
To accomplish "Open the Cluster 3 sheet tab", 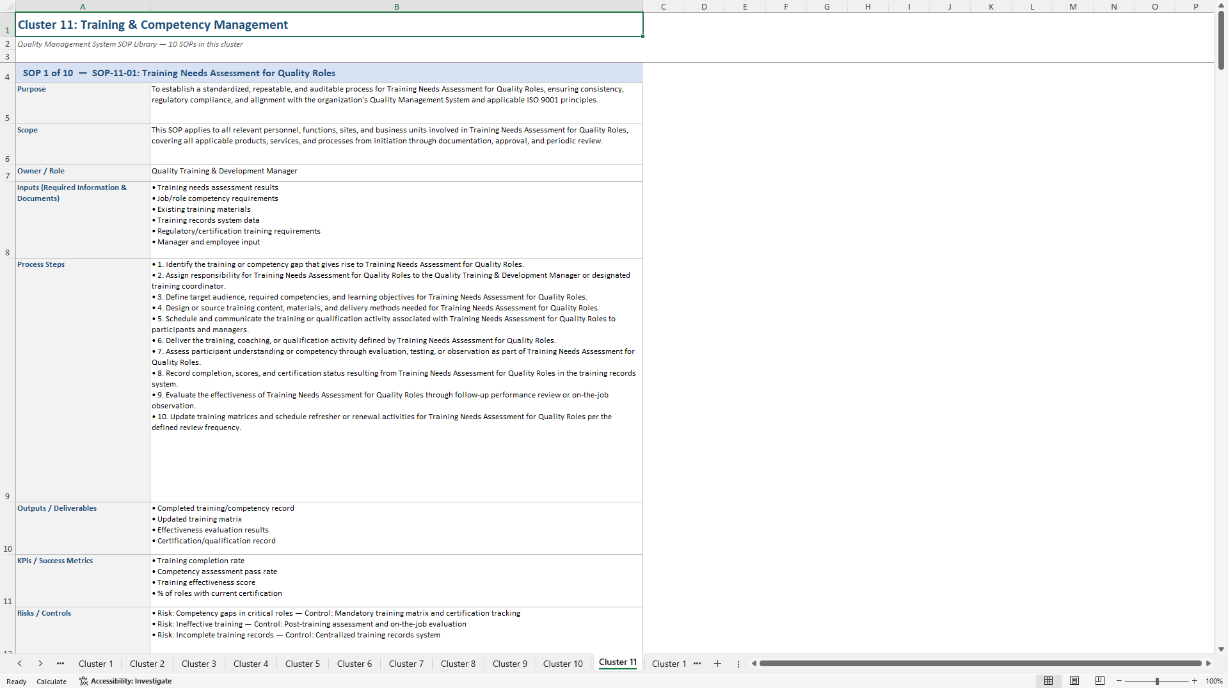I will coord(199,664).
